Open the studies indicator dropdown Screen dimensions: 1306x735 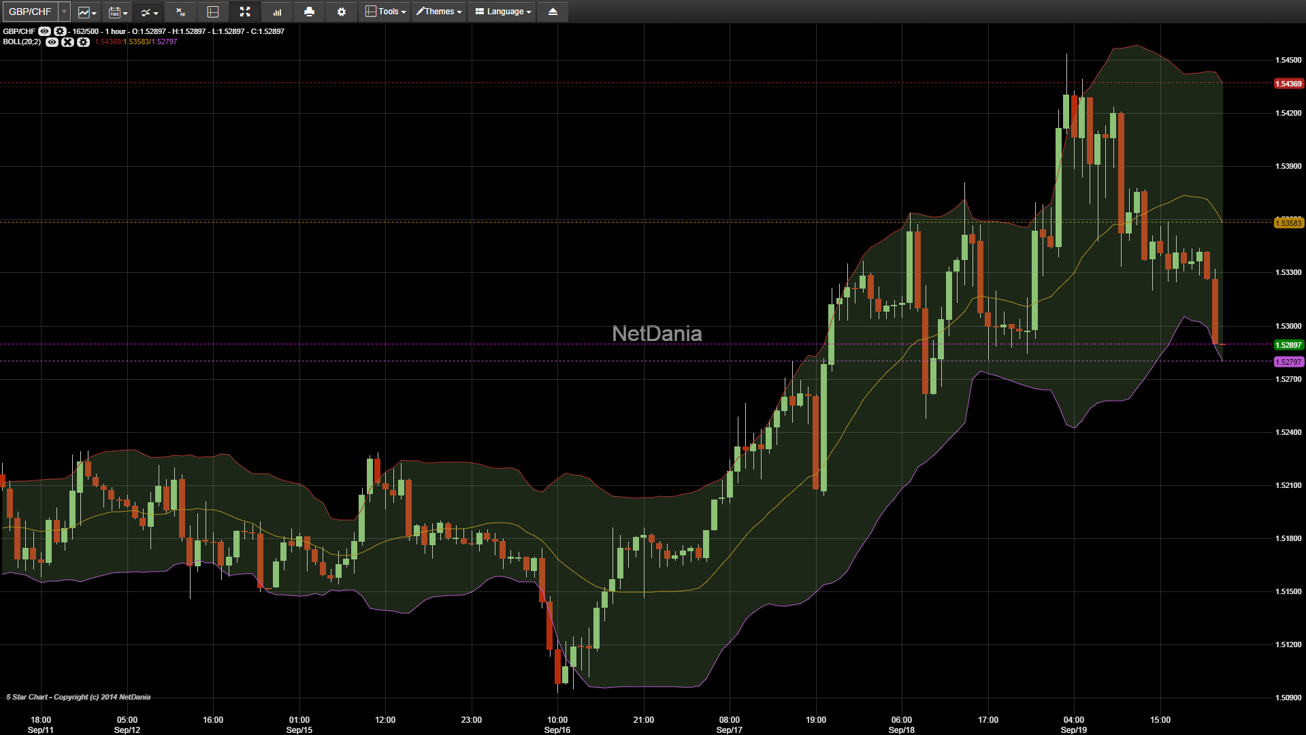149,12
